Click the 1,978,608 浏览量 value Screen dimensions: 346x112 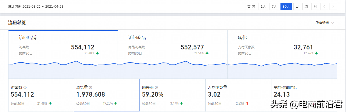click(x=90, y=95)
